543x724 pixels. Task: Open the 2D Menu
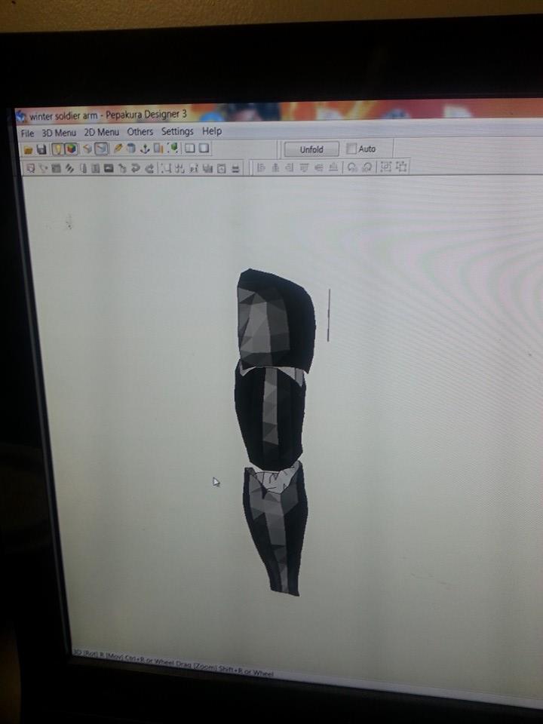(101, 132)
